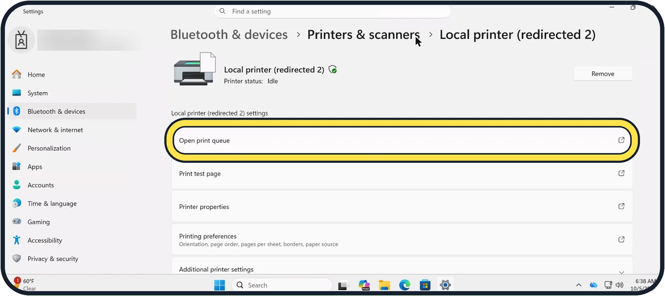Open Printing preferences row
665x296 pixels.
tap(402, 239)
